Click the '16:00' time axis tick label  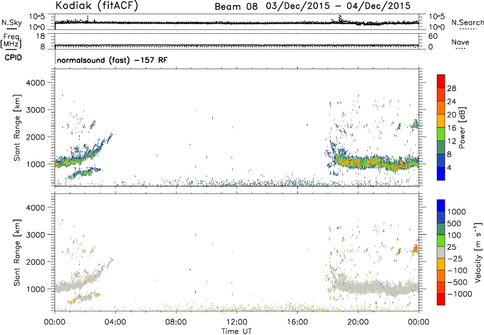point(297,322)
